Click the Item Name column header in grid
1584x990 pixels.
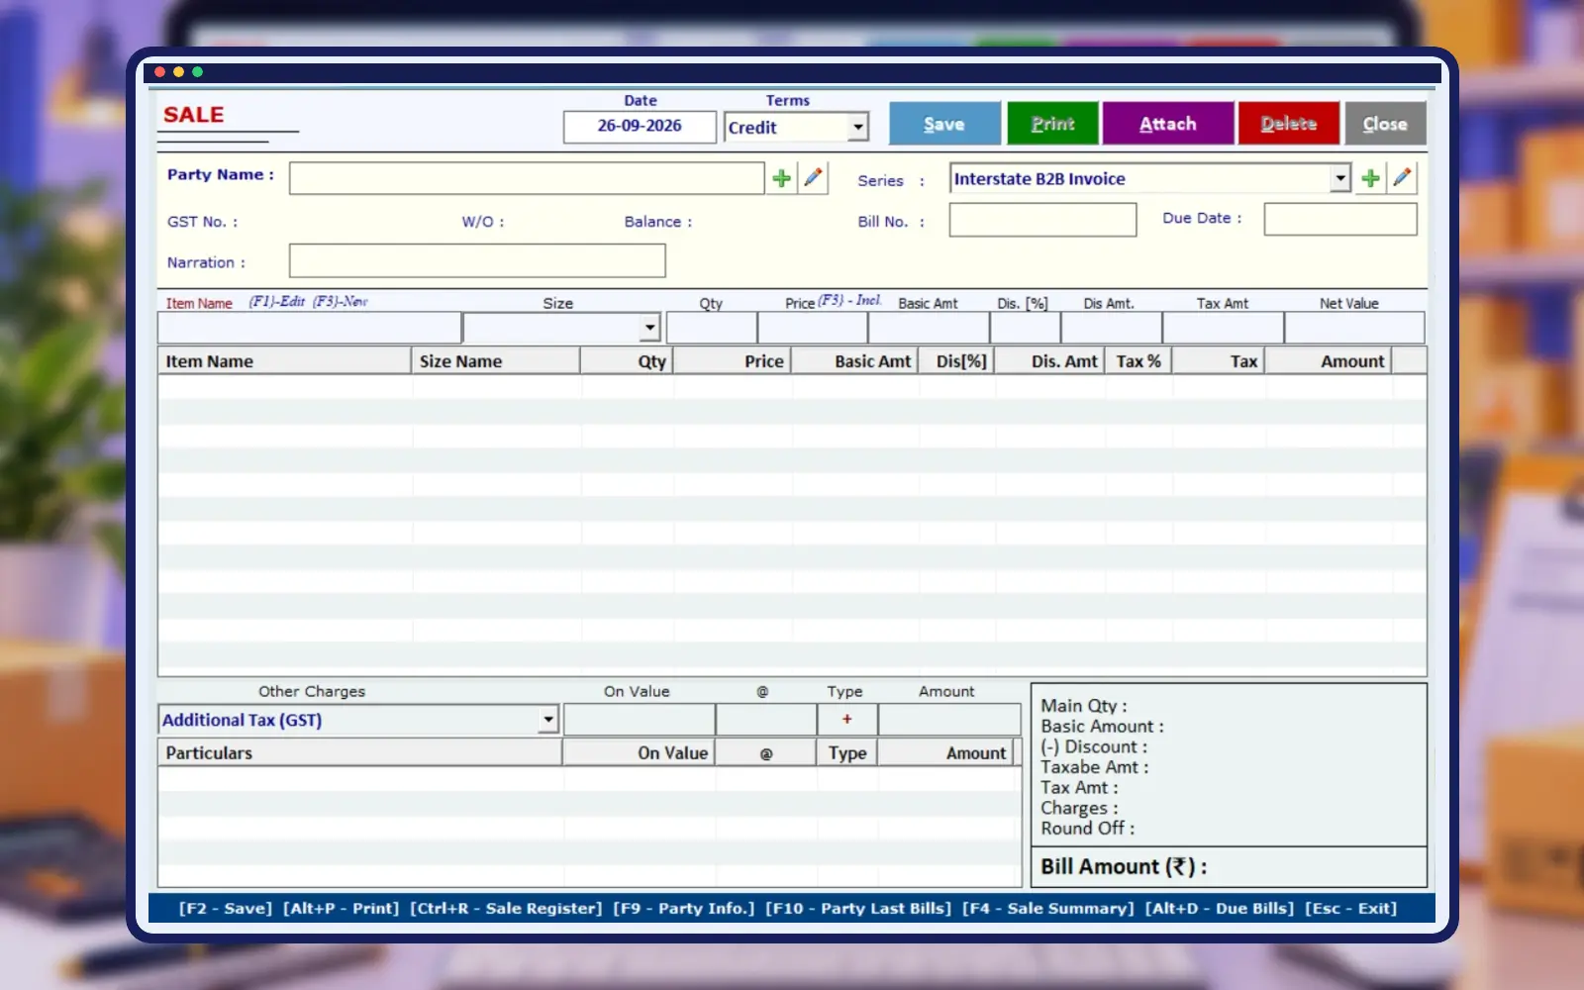tap(284, 361)
